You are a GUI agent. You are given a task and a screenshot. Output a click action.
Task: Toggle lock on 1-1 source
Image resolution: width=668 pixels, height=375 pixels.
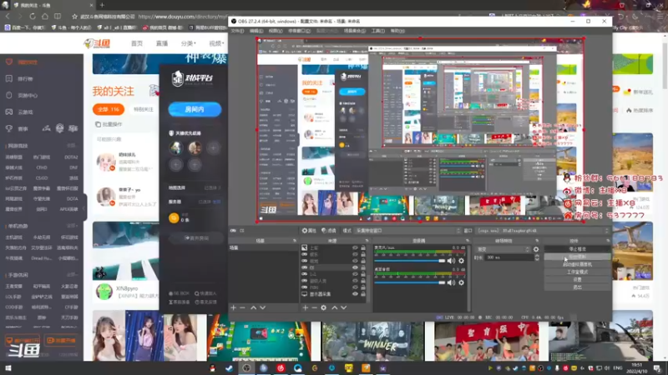pos(363,274)
